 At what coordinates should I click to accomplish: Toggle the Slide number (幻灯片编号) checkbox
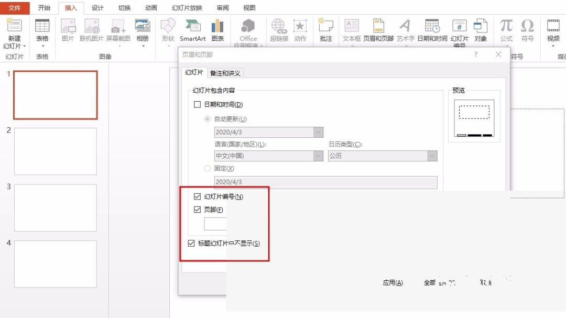[197, 196]
